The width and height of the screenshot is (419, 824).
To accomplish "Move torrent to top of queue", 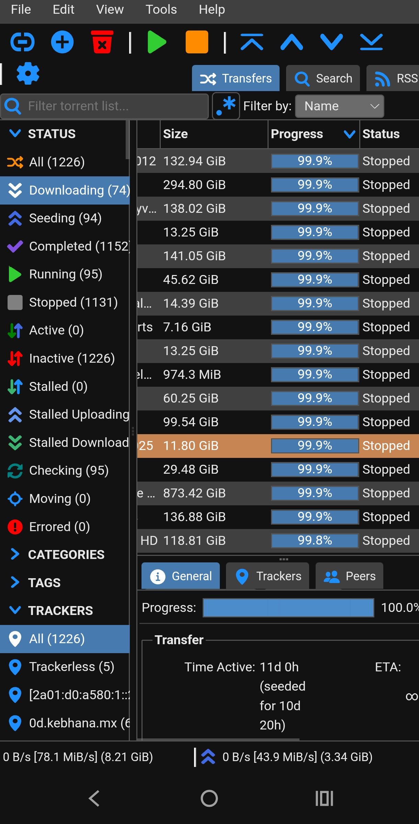I will pos(252,42).
